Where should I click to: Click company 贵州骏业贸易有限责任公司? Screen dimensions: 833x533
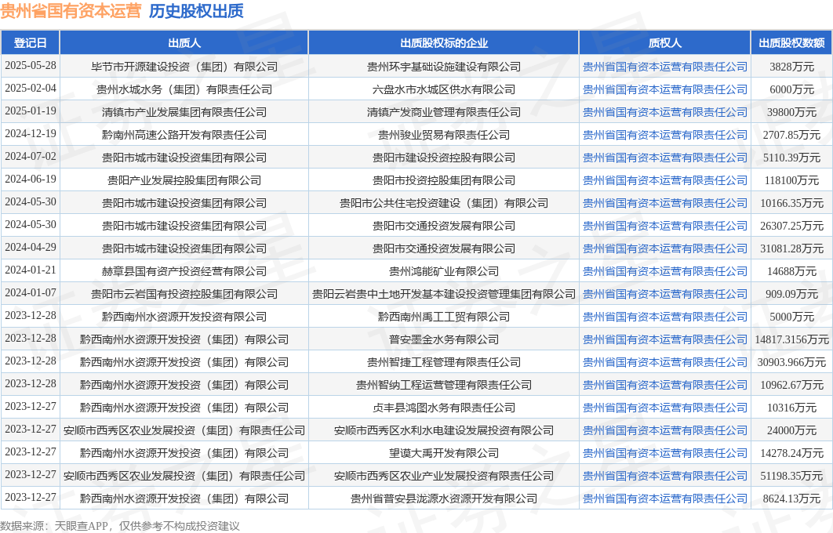444,135
